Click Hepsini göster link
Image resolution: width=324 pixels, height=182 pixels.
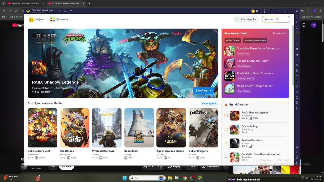click(x=209, y=103)
